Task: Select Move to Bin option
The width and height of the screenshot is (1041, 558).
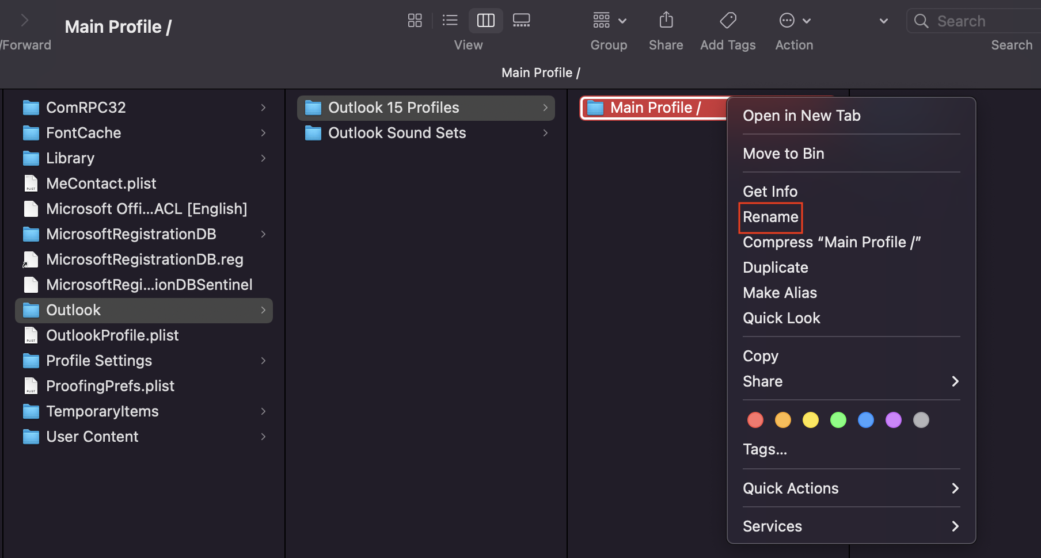Action: [783, 154]
